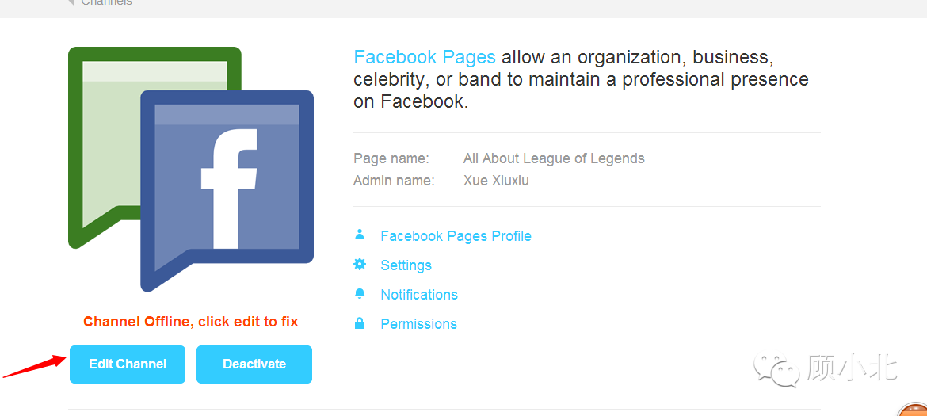Click the Edit Channel button
927x416 pixels.
pyautogui.click(x=128, y=364)
